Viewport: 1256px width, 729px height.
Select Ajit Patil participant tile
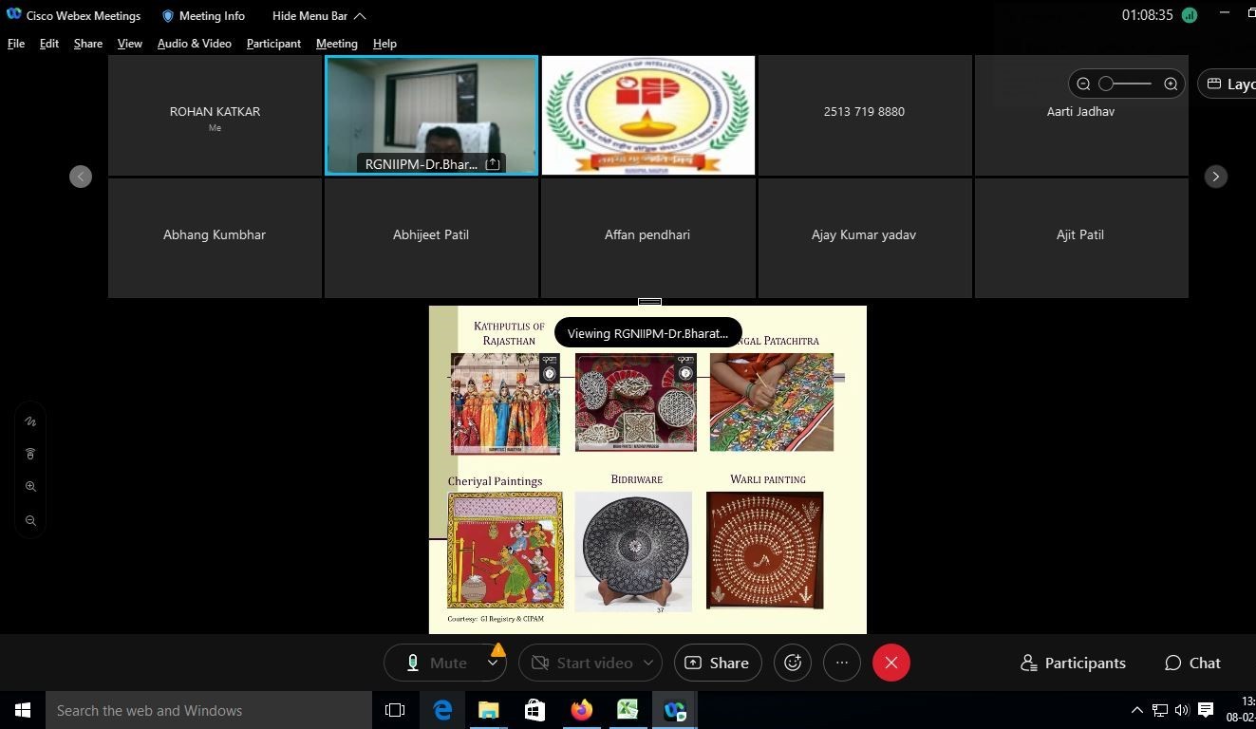tap(1081, 238)
